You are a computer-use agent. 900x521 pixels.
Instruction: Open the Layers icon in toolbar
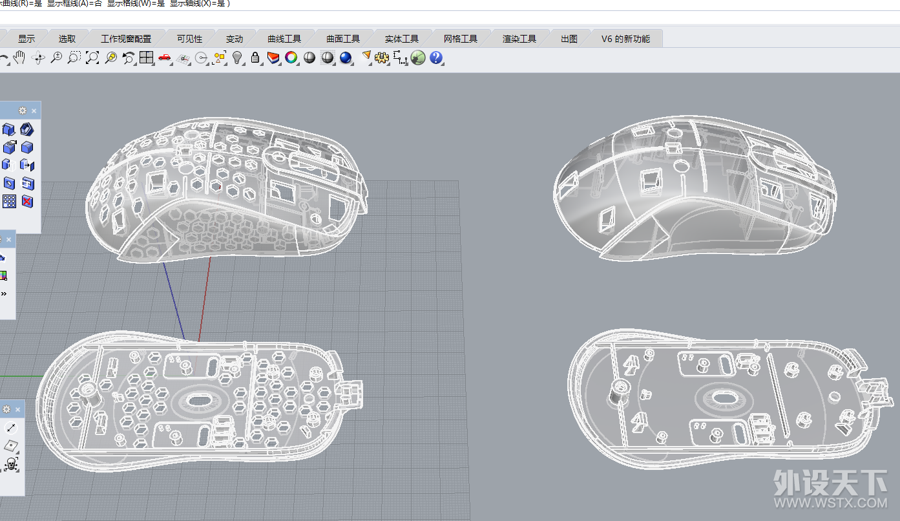coord(273,58)
